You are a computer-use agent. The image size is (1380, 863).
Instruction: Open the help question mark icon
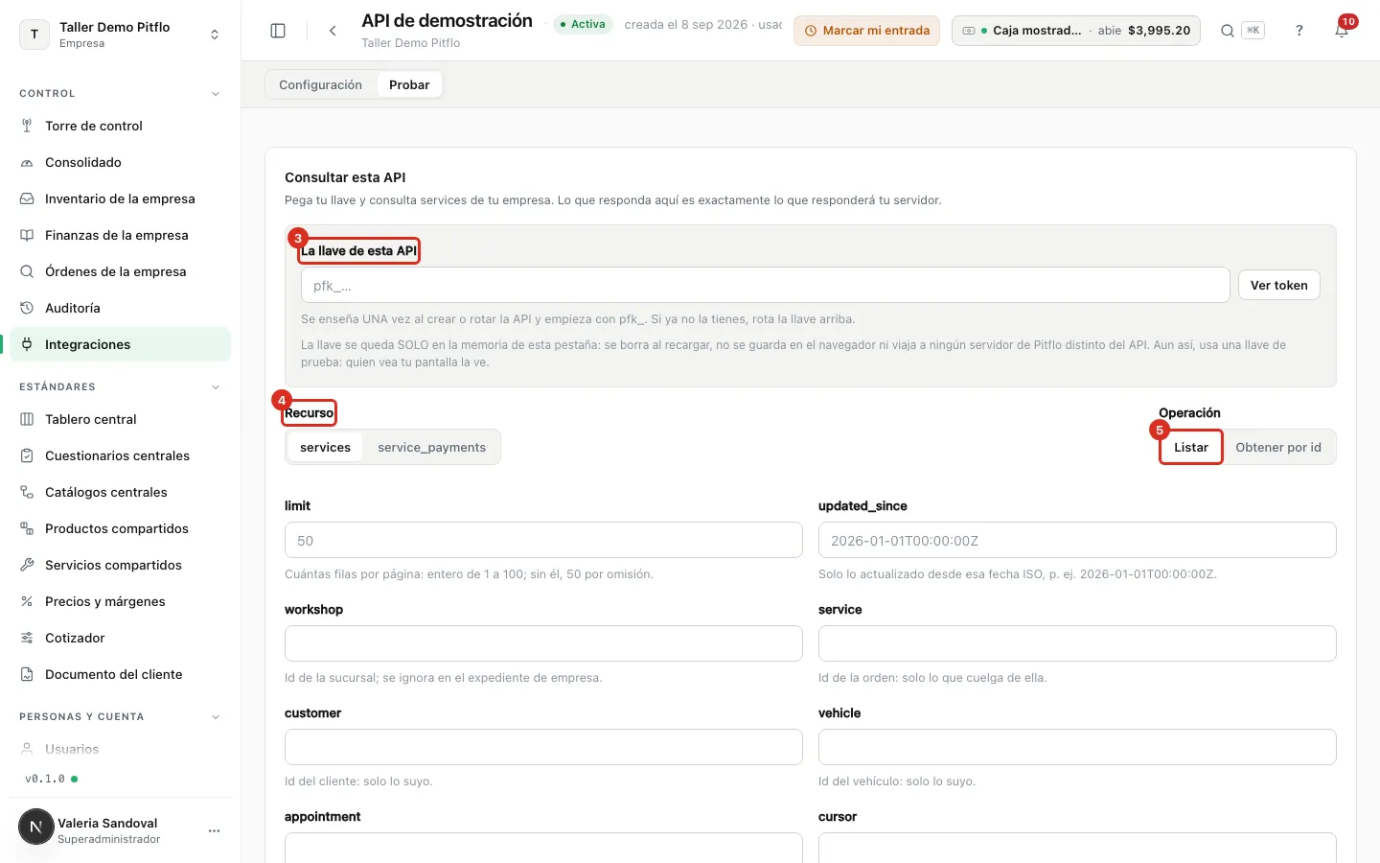pos(1299,31)
